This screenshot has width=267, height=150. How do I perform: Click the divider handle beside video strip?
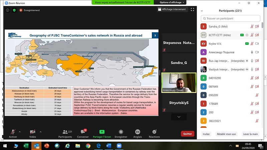[x=160, y=73]
